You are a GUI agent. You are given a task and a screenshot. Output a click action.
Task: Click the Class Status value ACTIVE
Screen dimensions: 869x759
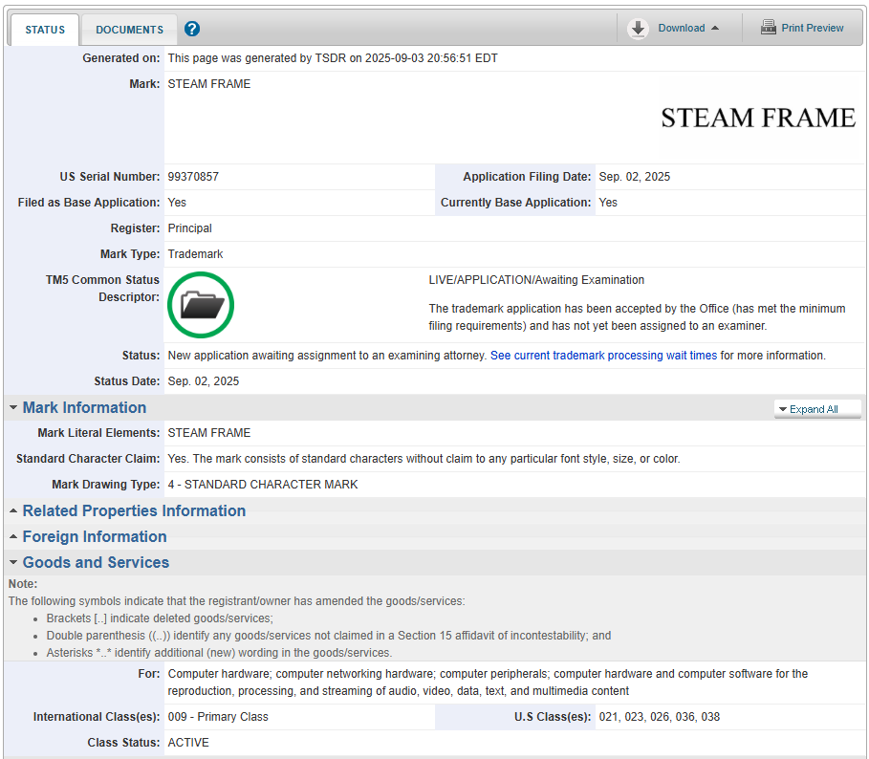(188, 743)
